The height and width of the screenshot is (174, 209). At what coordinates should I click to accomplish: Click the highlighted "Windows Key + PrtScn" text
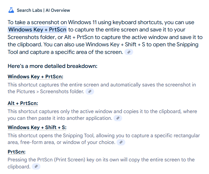(37, 30)
